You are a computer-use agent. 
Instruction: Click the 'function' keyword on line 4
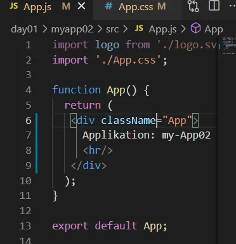pos(77,90)
